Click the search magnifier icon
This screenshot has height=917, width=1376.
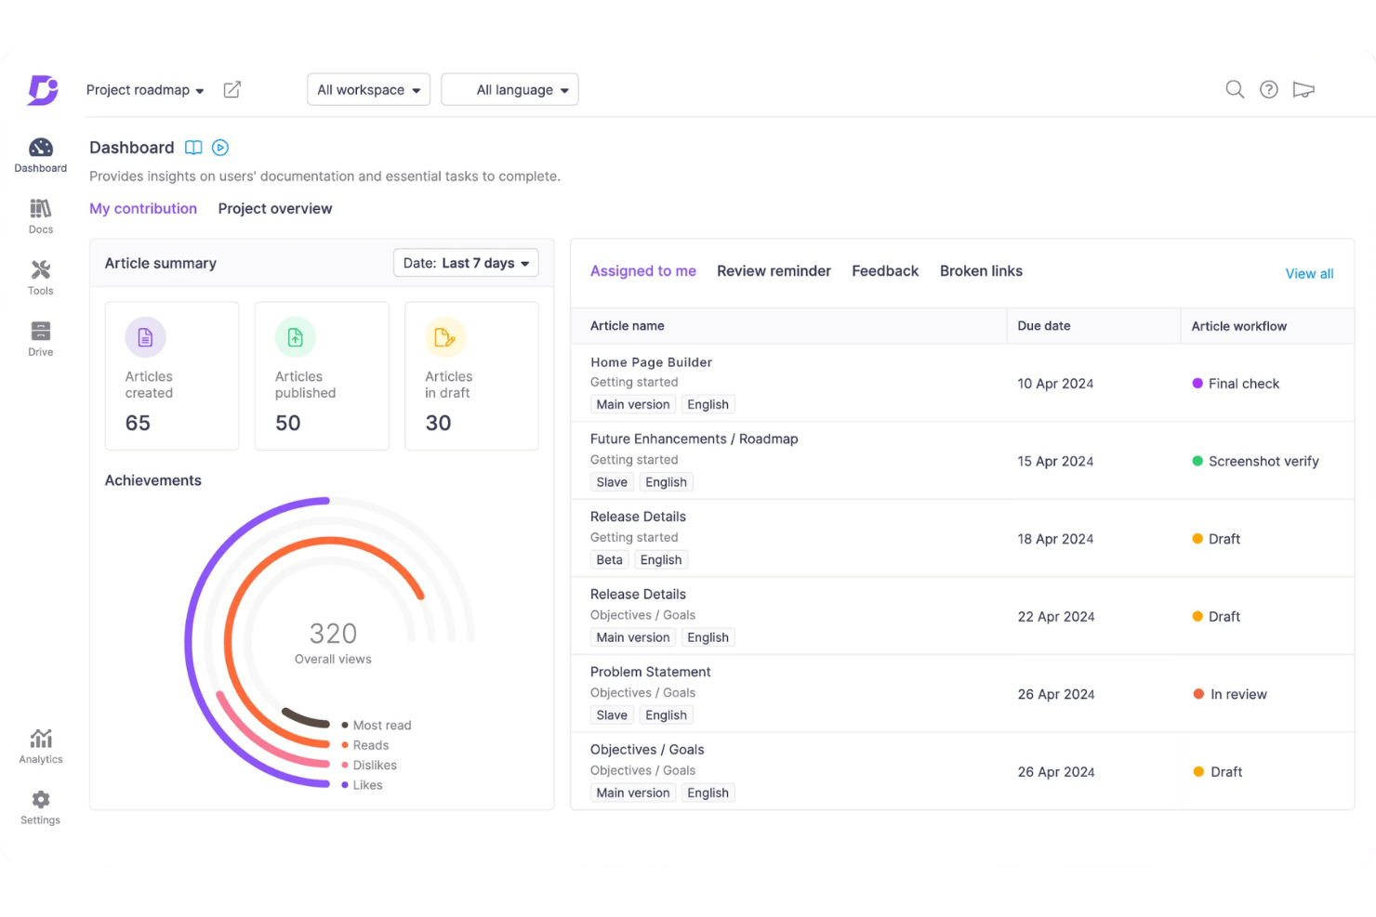(1235, 89)
